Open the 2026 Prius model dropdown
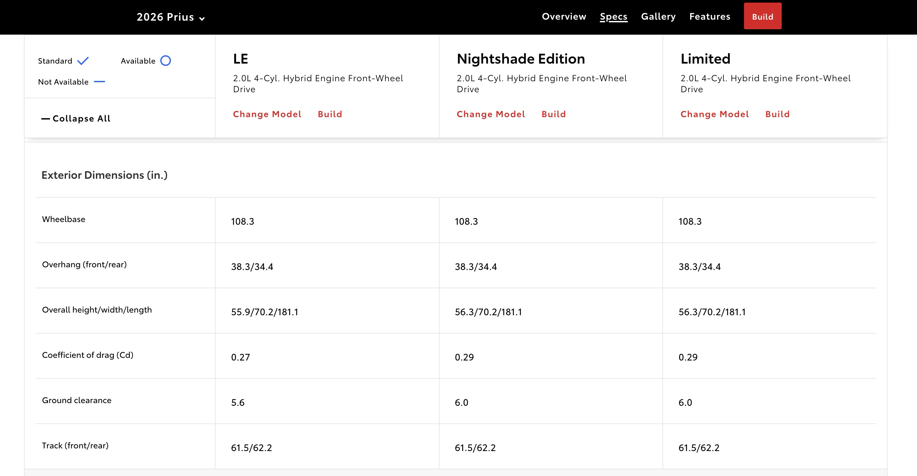Viewport: 917px width, 476px height. (166, 17)
